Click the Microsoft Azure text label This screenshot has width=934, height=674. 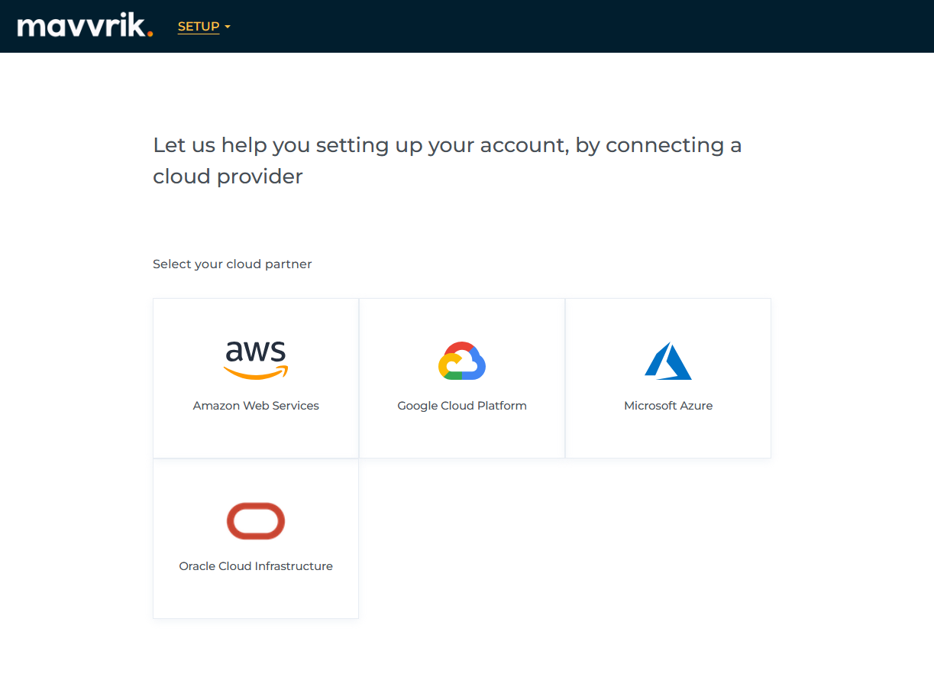[668, 406]
